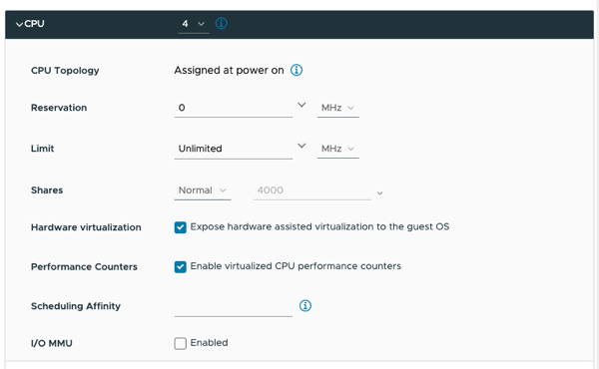Click the Limit field showing Unlimited
The image size is (599, 369).
(234, 149)
